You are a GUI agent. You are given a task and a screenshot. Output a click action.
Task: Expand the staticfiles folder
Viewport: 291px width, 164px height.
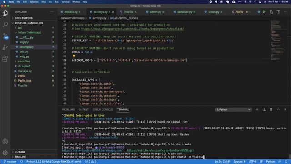24,61
